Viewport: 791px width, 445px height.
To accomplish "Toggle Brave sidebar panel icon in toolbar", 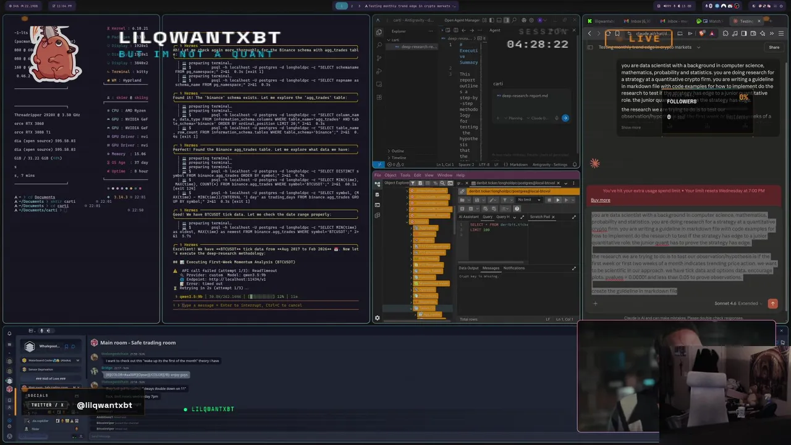I will pos(744,33).
